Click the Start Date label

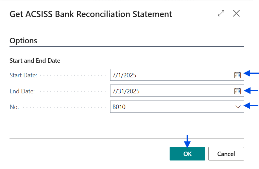point(23,75)
